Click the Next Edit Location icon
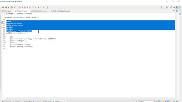Screen dimensions: 182x102 tap(33, 7)
